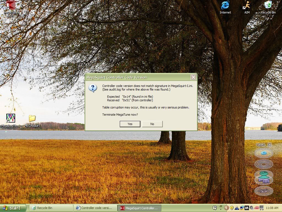Click the blue plus widget disc
Image resolution: width=282 pixels, height=212 pixels.
pyautogui.click(x=264, y=153)
